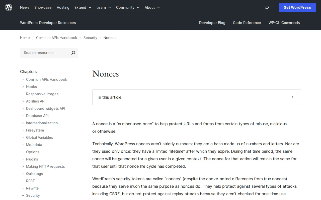Select the News menu item

click(x=25, y=7)
